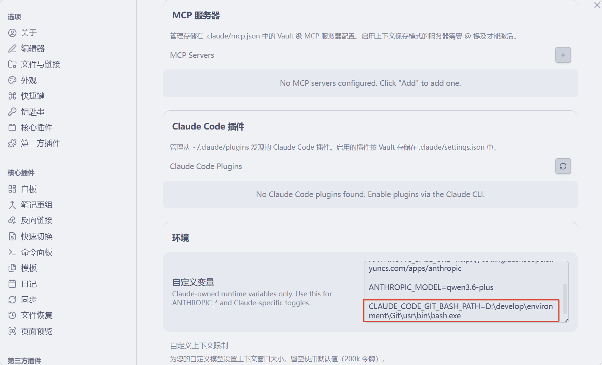
Task: Open the 命令面板 terminal prompt icon
Action: click(12, 252)
